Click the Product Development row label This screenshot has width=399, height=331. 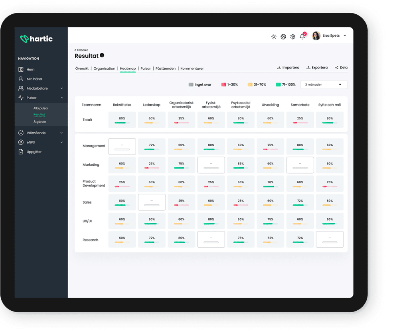(x=94, y=183)
